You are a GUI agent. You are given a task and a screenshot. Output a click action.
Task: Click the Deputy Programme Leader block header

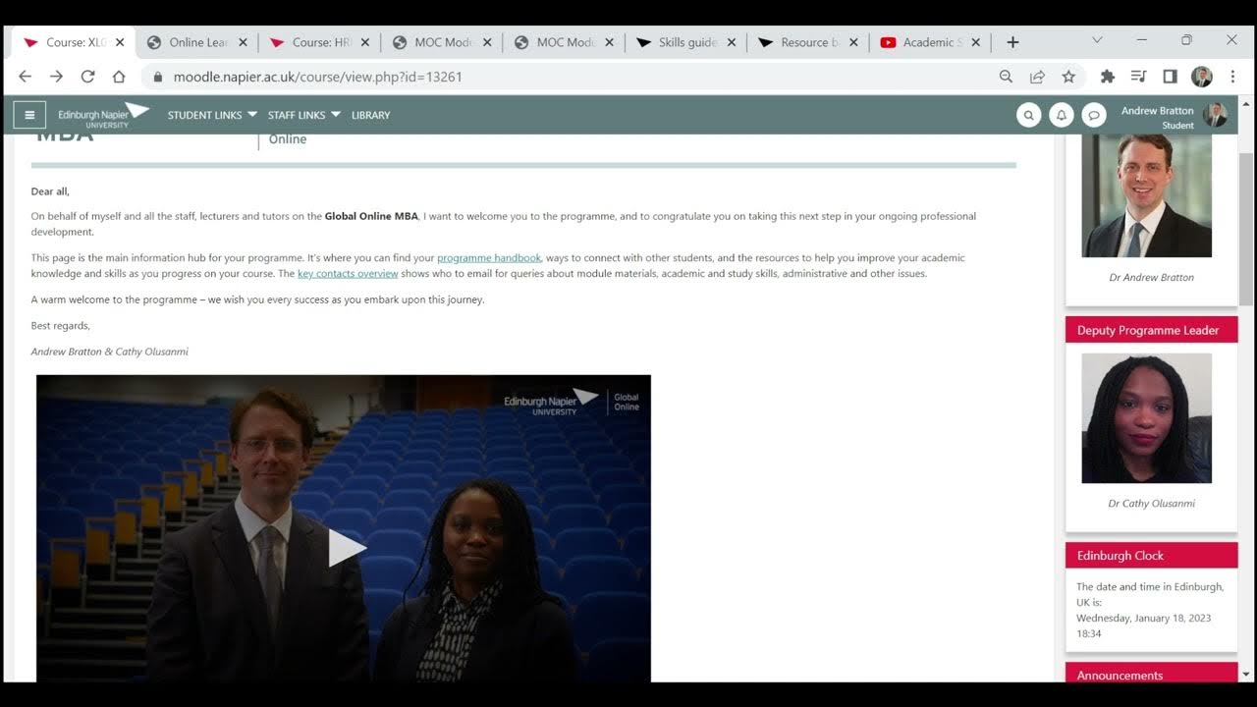coord(1151,330)
